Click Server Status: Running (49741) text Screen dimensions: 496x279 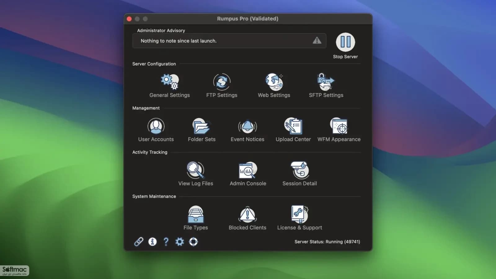coord(327,241)
